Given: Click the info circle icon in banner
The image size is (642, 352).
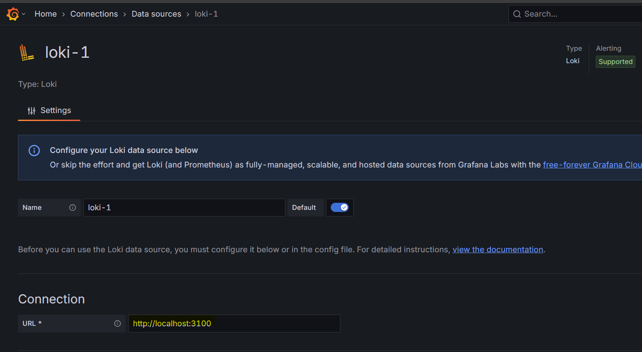Looking at the screenshot, I should click(x=34, y=150).
